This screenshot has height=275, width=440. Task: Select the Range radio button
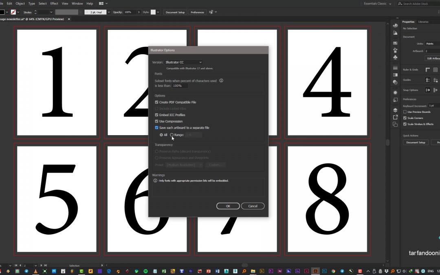[172, 135]
